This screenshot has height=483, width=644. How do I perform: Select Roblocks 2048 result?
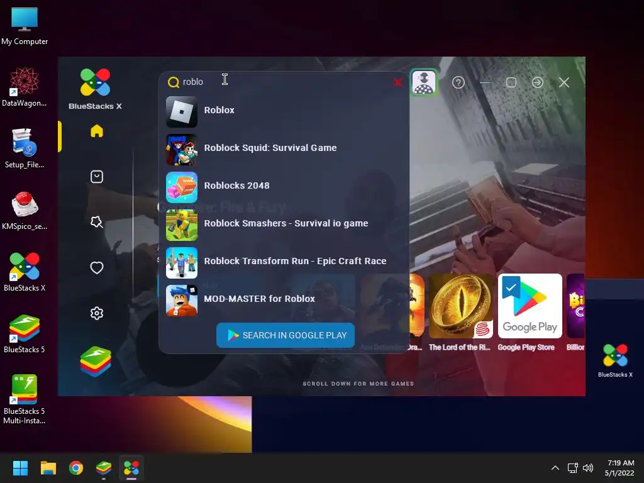pos(284,187)
